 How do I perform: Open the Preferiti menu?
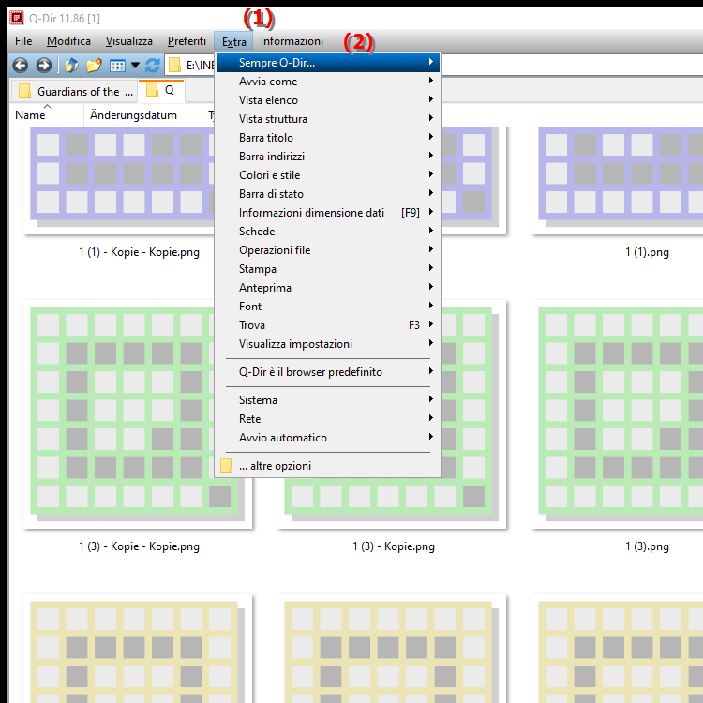tap(187, 41)
